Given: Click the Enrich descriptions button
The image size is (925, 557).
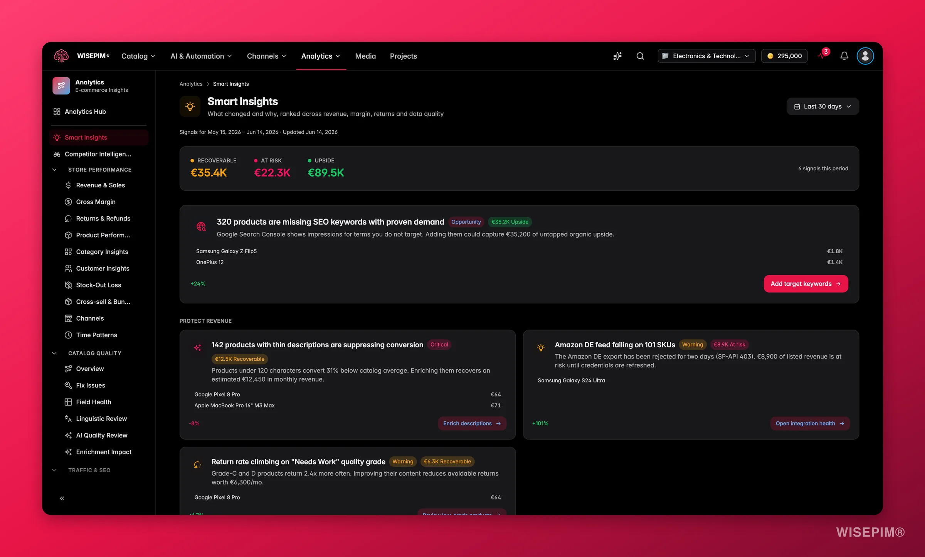Looking at the screenshot, I should tap(472, 423).
